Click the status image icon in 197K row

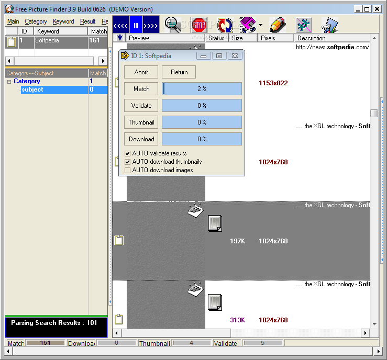(195, 210)
